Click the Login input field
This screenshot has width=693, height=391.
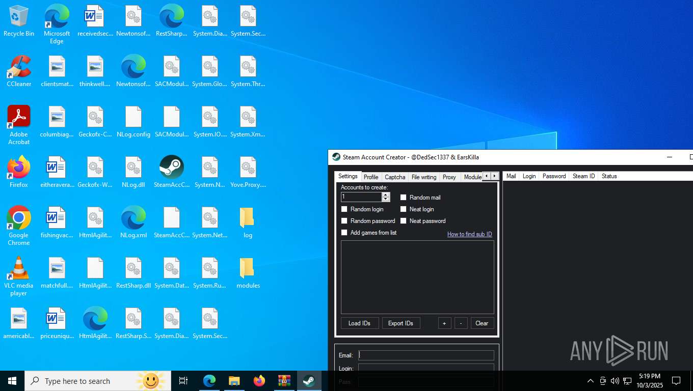tap(426, 369)
